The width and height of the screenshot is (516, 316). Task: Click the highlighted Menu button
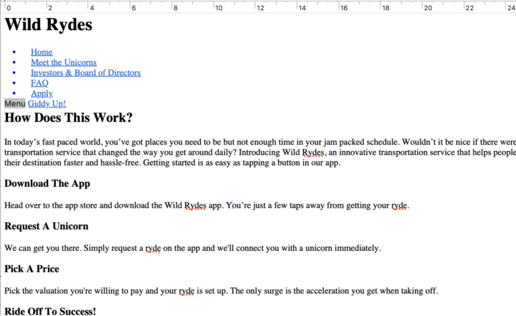pos(14,104)
